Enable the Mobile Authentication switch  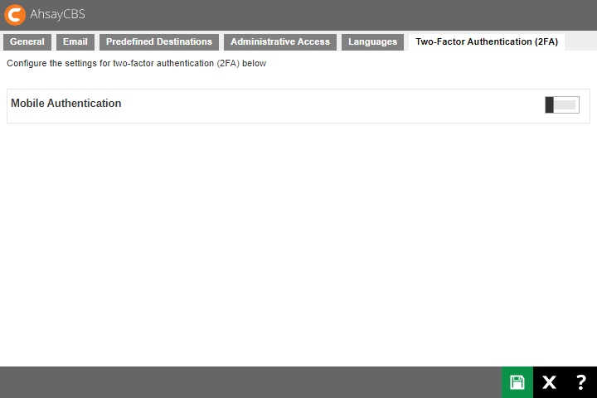pyautogui.click(x=561, y=104)
